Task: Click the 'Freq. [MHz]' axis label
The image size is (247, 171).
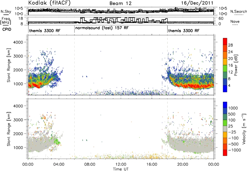Action: [x=6, y=21]
